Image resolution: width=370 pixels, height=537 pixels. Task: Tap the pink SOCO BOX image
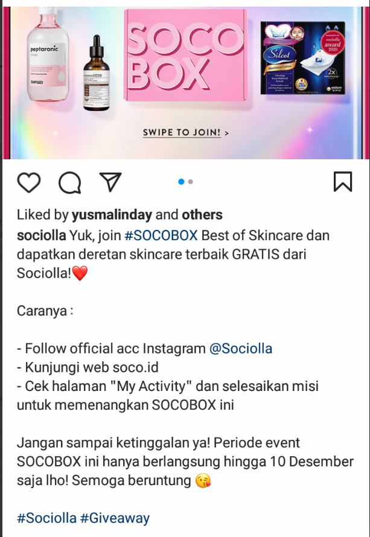click(x=186, y=55)
